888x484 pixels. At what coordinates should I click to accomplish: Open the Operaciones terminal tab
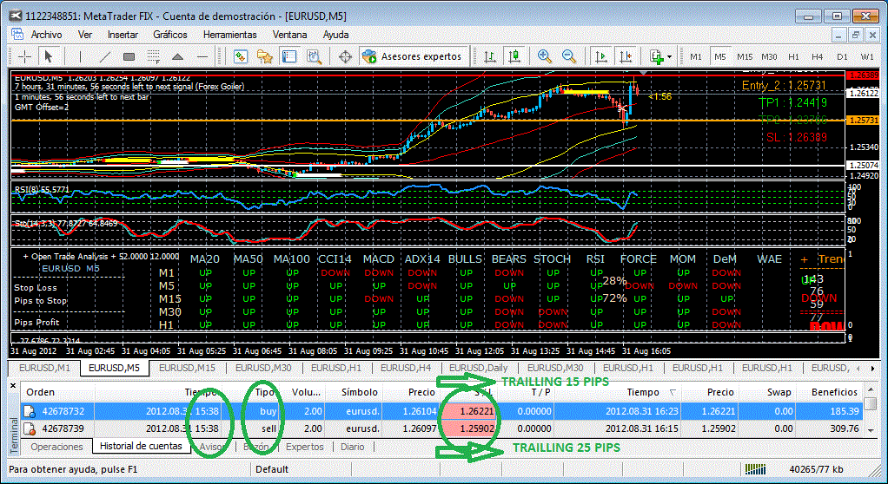coord(56,447)
